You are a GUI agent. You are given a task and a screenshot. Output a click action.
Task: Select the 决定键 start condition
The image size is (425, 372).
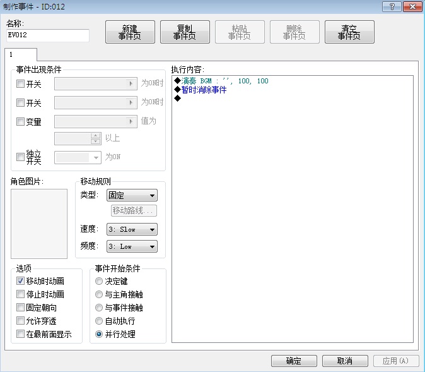[99, 281]
